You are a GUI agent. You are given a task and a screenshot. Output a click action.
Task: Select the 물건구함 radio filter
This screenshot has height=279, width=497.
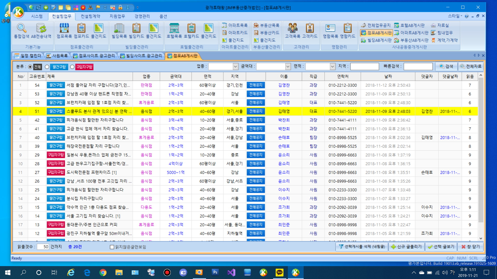[x=47, y=67]
